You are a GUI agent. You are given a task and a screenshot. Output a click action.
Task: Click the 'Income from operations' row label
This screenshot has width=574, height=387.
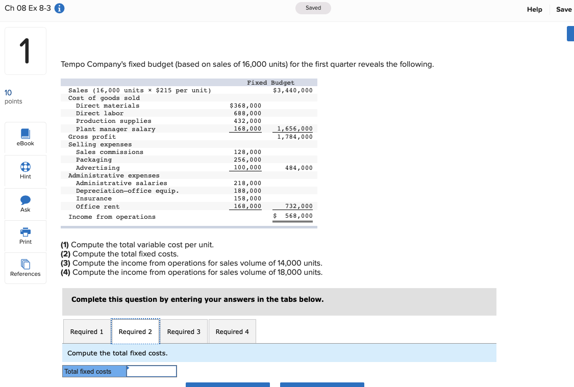point(112,217)
